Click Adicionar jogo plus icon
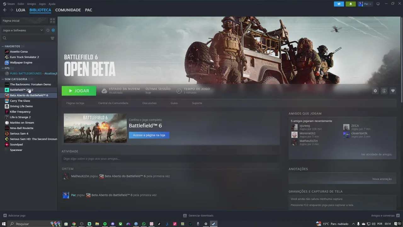Viewport: 403px width, 227px height. (x=5, y=216)
